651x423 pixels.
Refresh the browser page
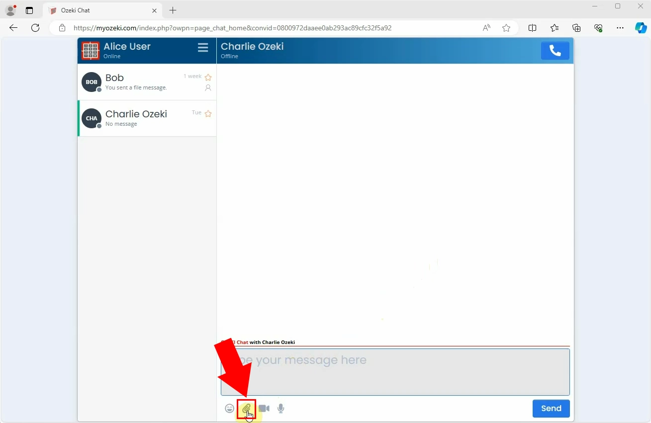(35, 28)
